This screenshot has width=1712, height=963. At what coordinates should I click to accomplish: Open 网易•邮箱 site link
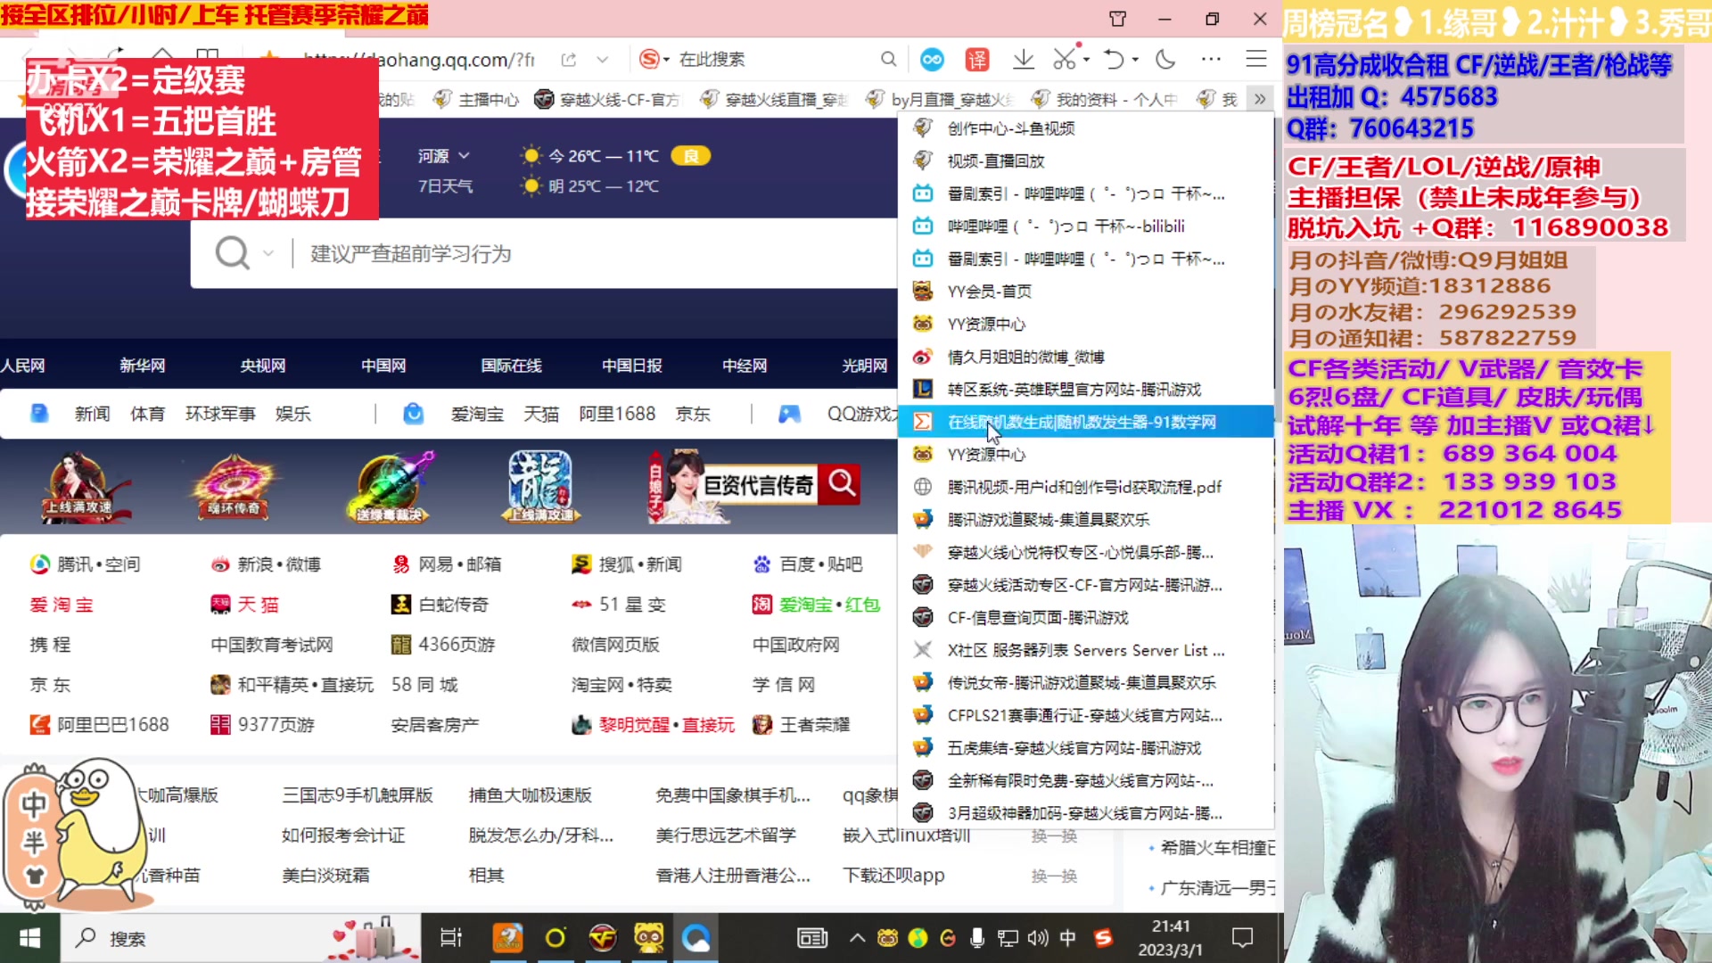coord(447,564)
